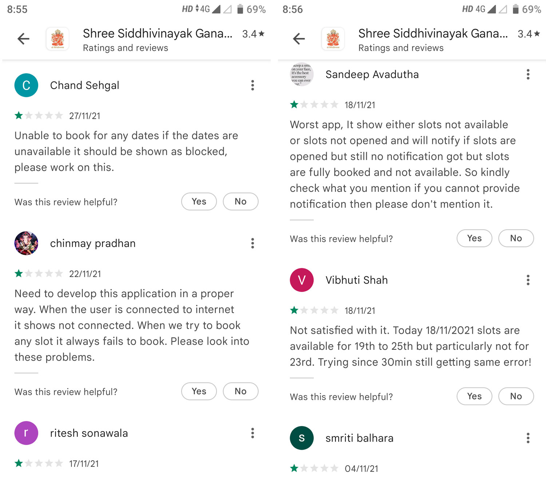This screenshot has height=477, width=546.
Task: Select No under Vibhuti Shah's review
Action: (x=516, y=396)
